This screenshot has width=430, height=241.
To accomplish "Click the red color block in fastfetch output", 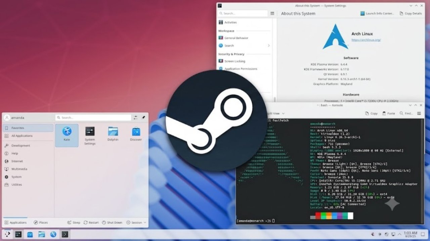I will pyautogui.click(x=318, y=216).
